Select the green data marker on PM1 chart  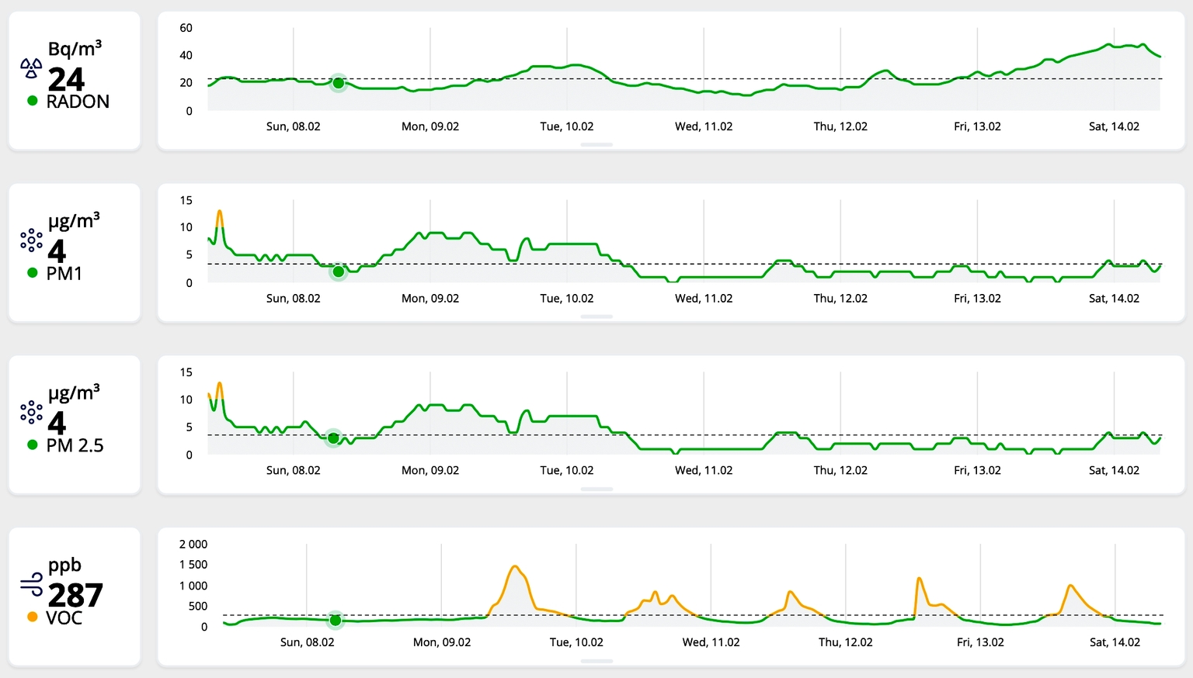coord(338,272)
